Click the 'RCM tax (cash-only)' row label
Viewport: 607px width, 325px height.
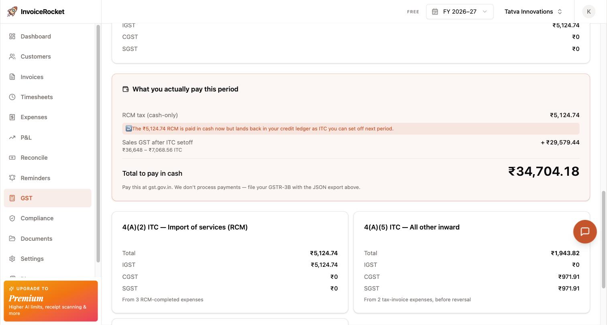point(150,115)
